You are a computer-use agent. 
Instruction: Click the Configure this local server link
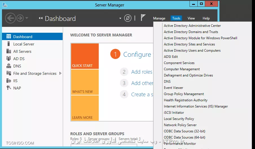click(138, 54)
